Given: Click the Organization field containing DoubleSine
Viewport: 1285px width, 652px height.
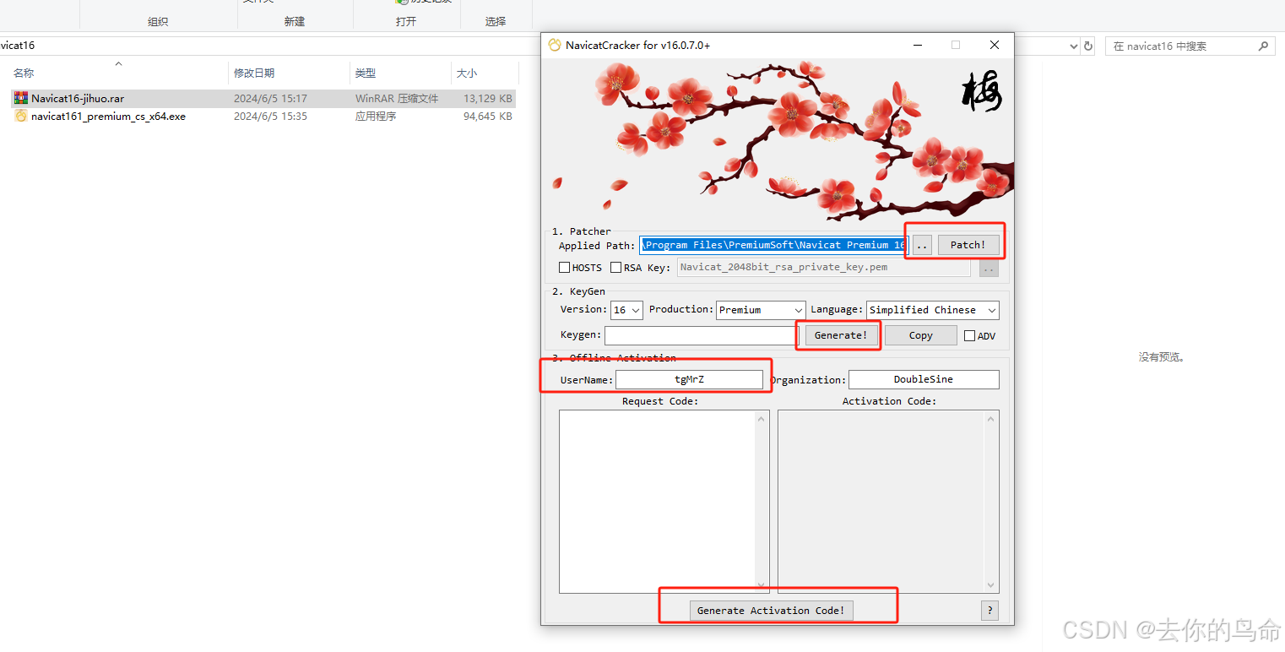Looking at the screenshot, I should pyautogui.click(x=924, y=380).
